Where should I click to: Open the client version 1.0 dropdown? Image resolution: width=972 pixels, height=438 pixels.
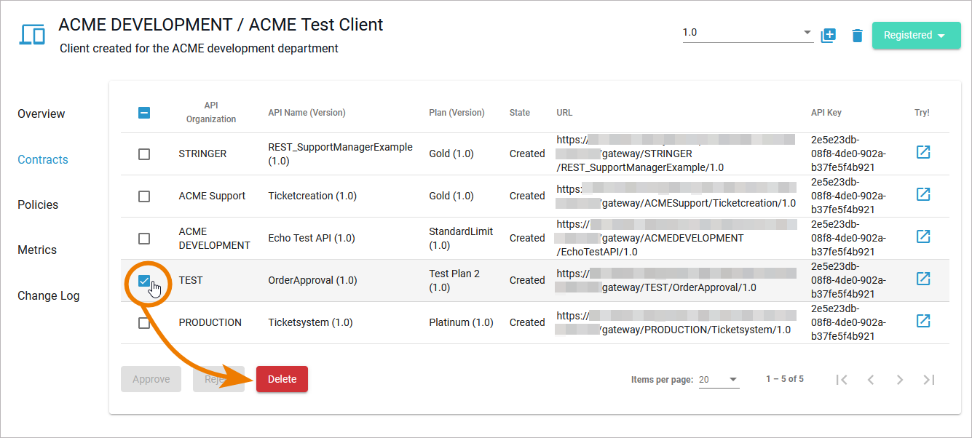[x=748, y=33]
